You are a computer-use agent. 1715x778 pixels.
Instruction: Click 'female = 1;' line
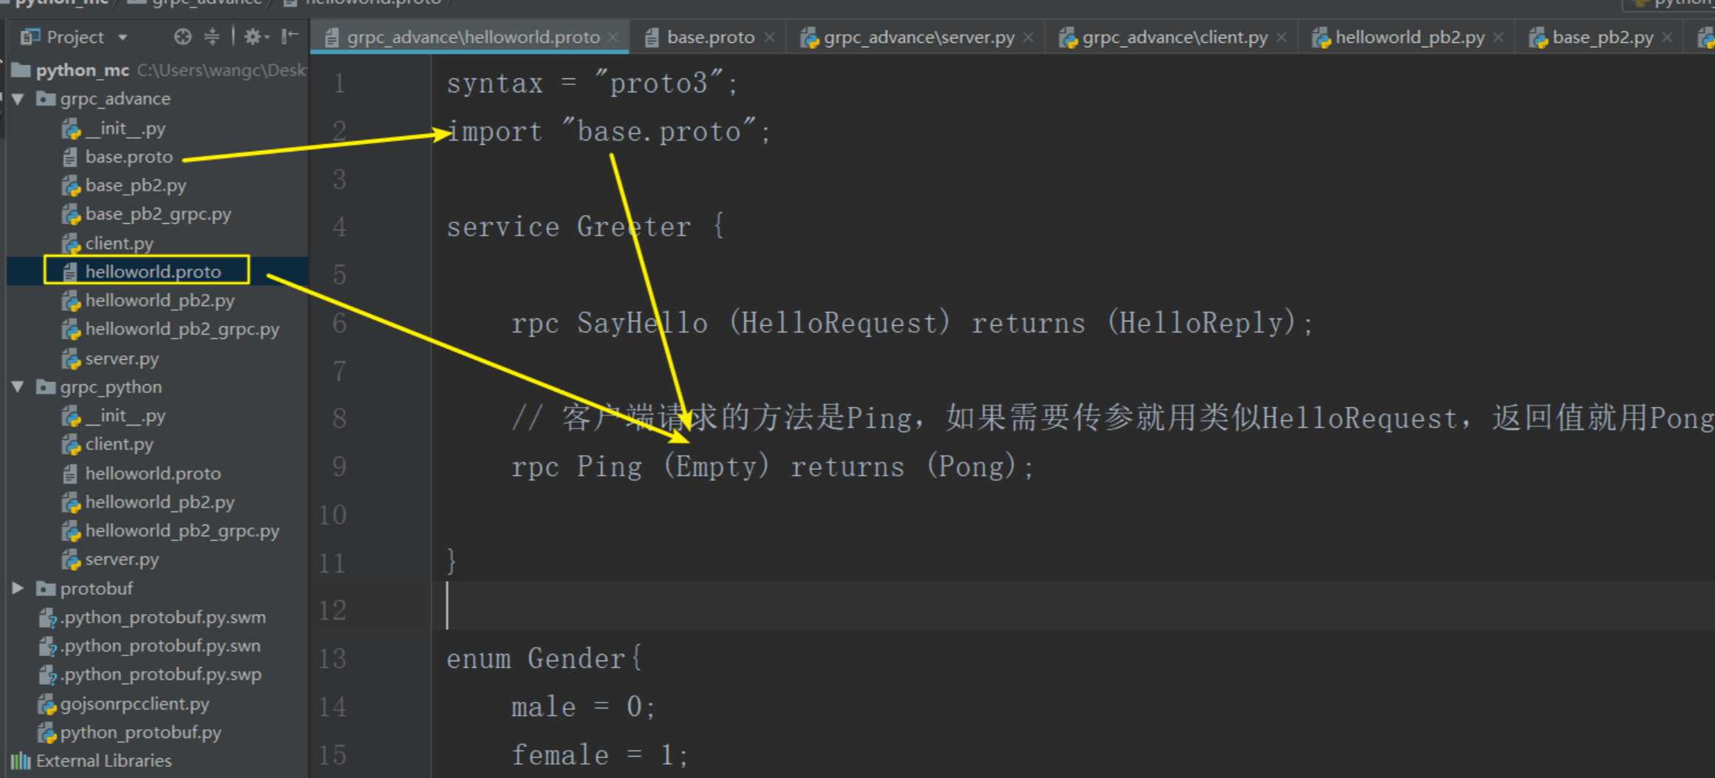coord(600,755)
